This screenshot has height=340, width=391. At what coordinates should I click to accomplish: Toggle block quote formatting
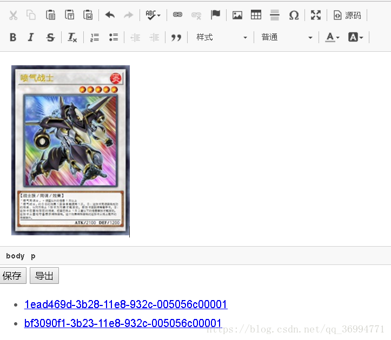coord(176,38)
